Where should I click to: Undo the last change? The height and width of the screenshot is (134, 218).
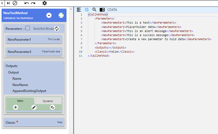(27, 3)
